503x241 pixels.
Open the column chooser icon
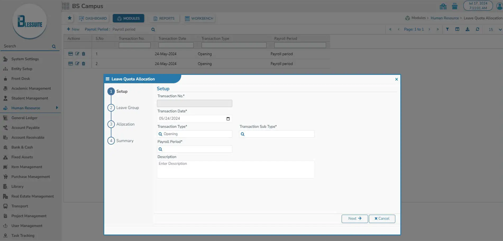point(457,29)
